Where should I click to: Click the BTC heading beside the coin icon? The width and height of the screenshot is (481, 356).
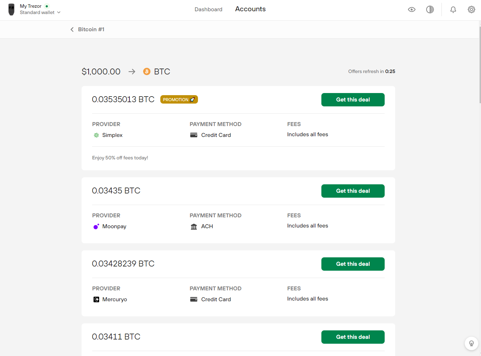pyautogui.click(x=162, y=72)
